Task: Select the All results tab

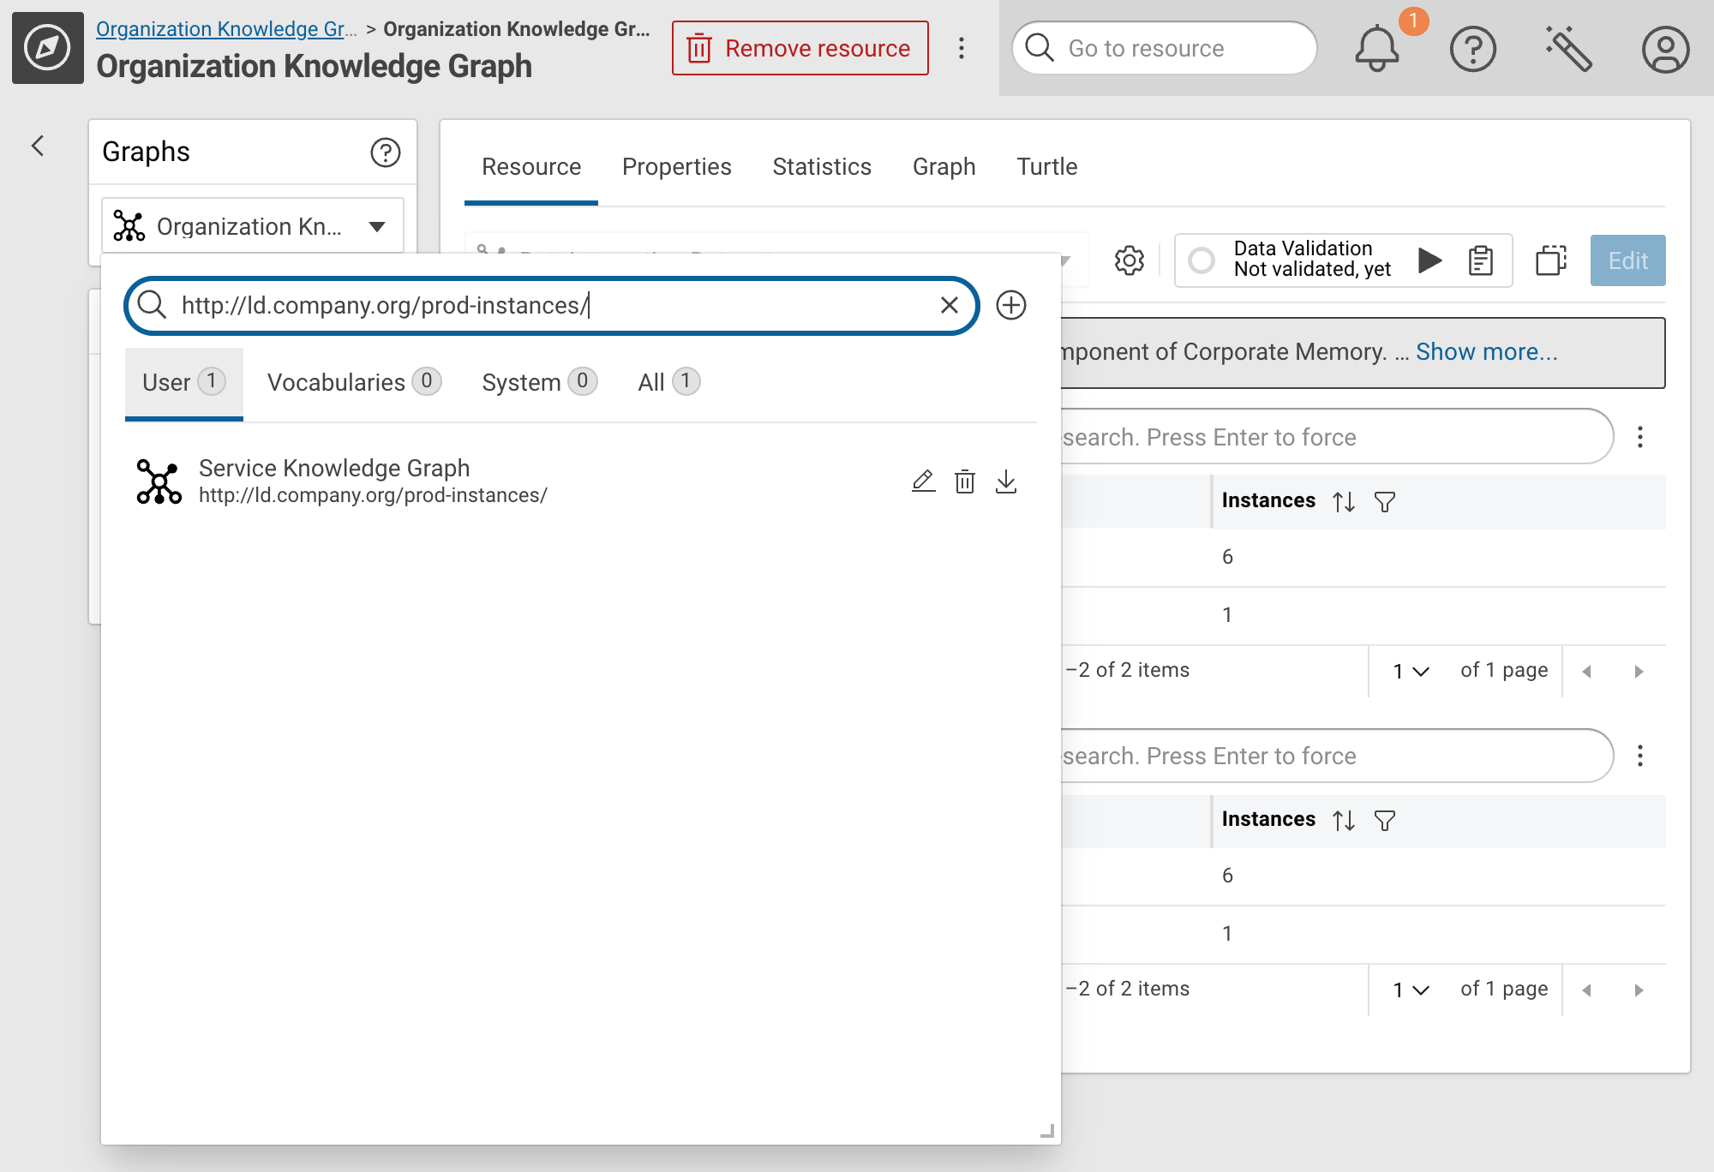Action: 668,383
